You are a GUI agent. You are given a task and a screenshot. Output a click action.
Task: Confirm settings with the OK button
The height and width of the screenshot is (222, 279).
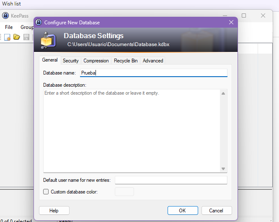point(183,211)
